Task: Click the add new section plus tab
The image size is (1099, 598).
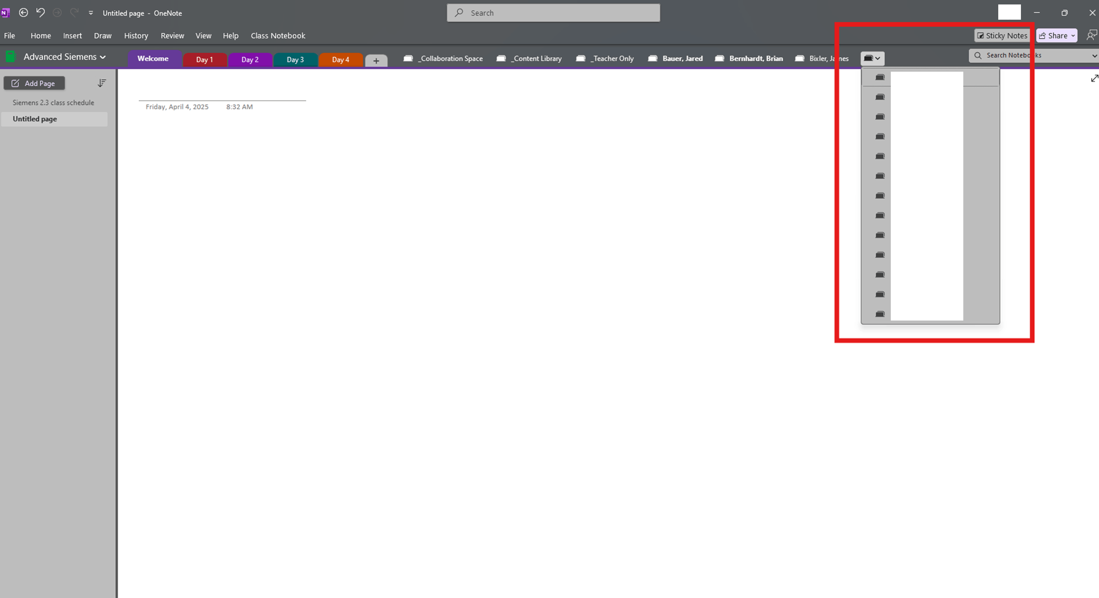Action: tap(376, 61)
